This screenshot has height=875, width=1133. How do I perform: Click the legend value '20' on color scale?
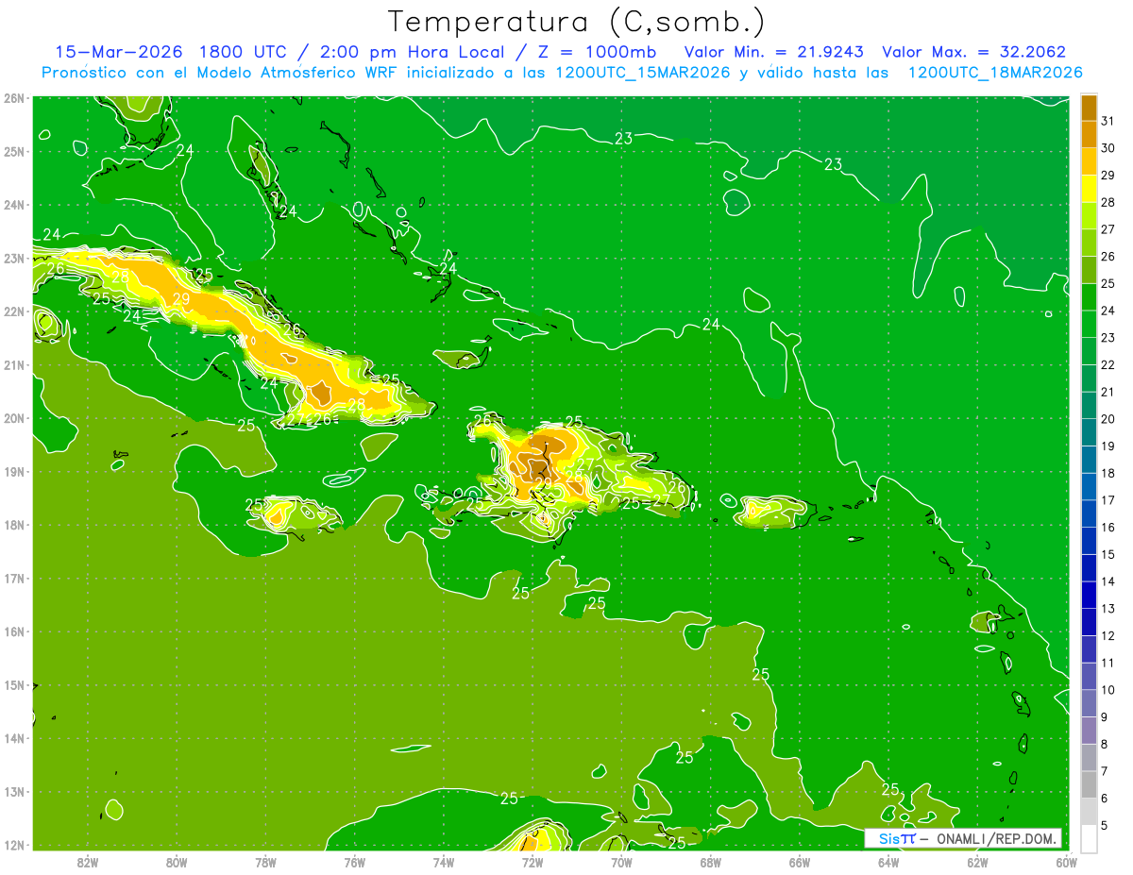[x=1108, y=418]
